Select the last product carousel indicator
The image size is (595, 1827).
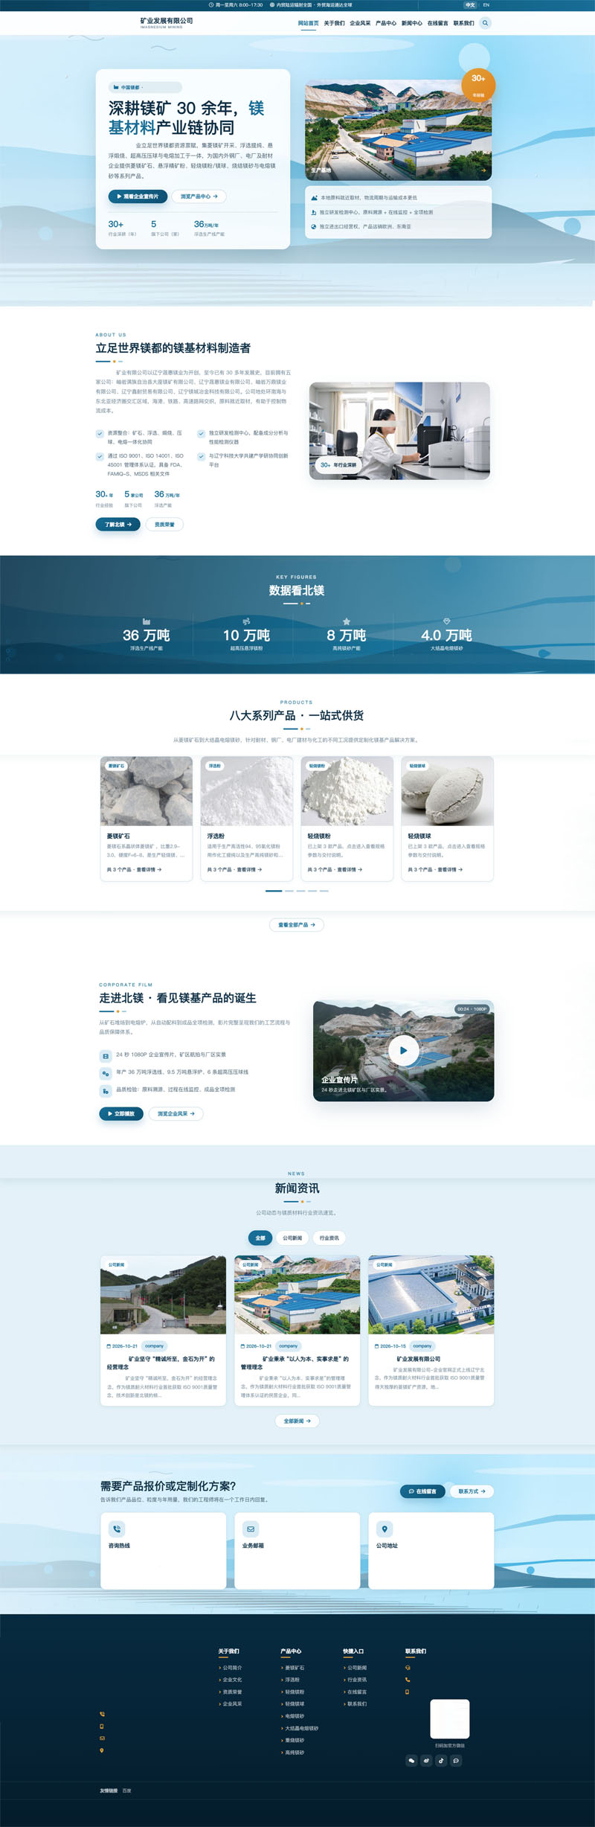[324, 891]
